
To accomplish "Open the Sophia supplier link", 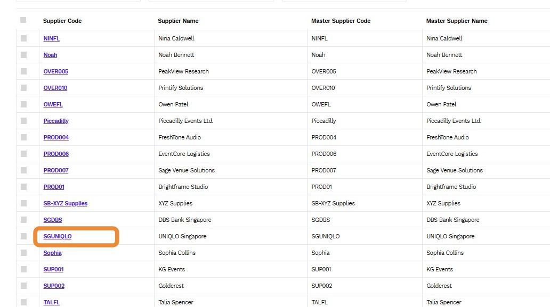I will 53,253.
